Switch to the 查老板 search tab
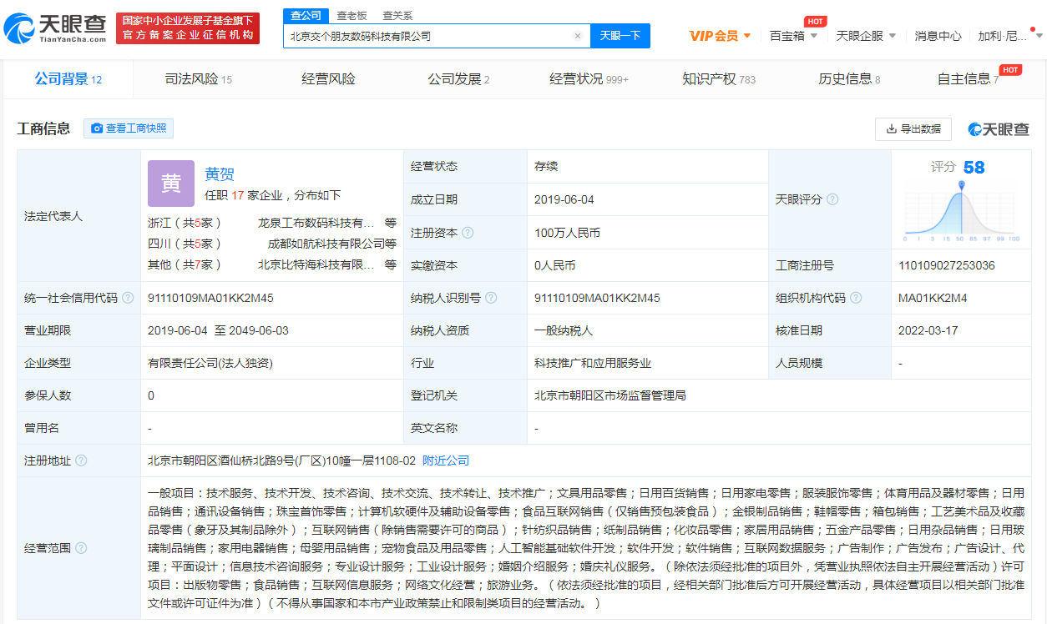Viewport: 1047px width, 624px height. click(x=352, y=15)
